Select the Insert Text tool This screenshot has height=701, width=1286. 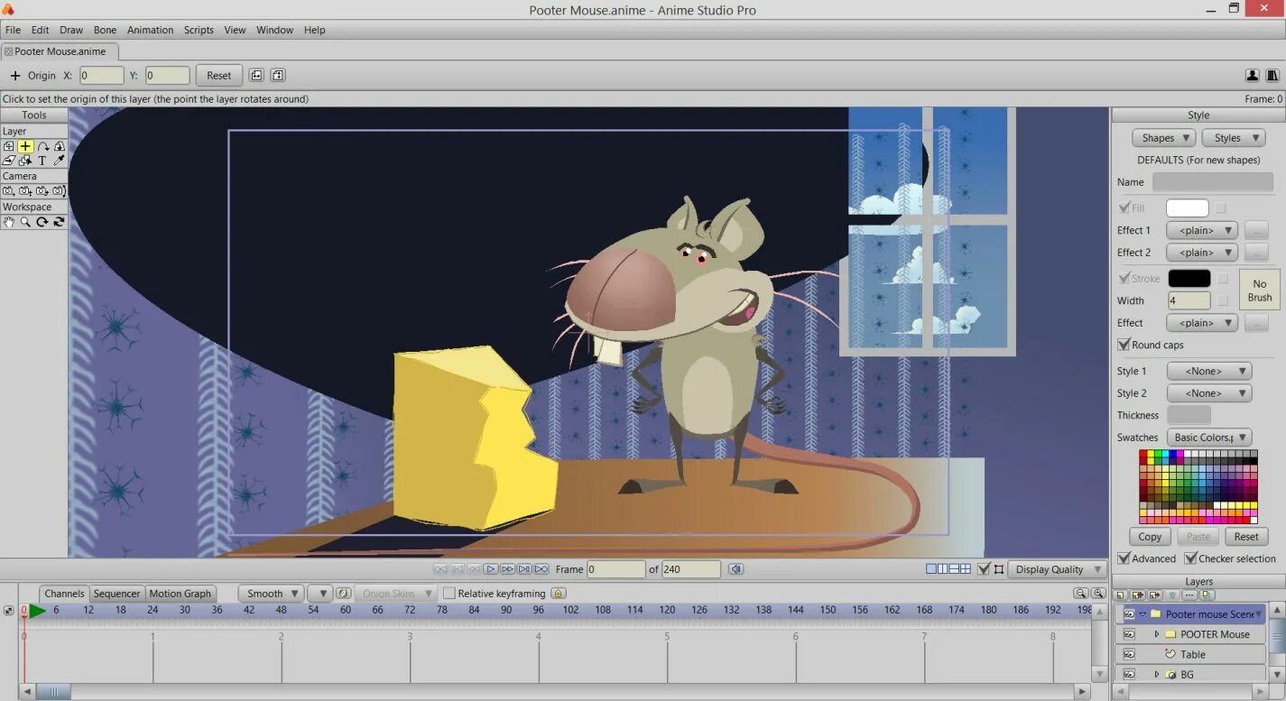(42, 161)
